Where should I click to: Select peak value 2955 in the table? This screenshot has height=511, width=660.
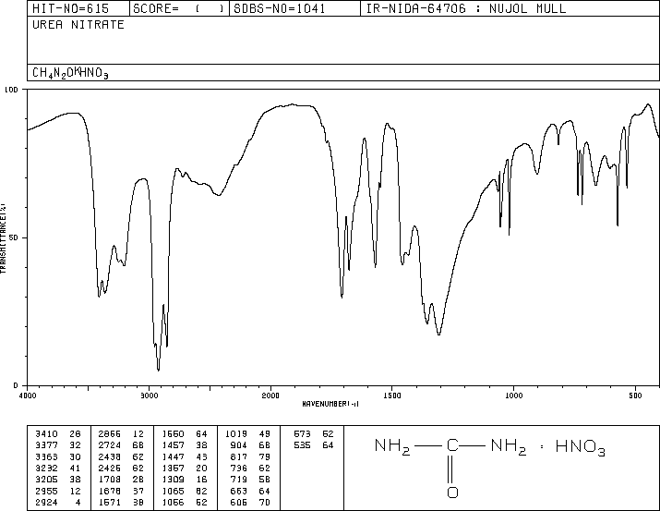coord(46,492)
